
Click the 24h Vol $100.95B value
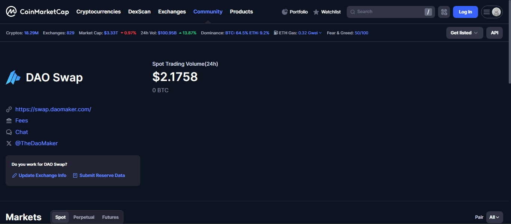click(167, 33)
